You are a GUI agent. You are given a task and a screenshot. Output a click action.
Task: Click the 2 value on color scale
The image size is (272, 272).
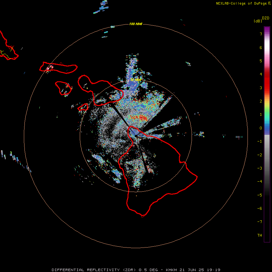[261, 101]
